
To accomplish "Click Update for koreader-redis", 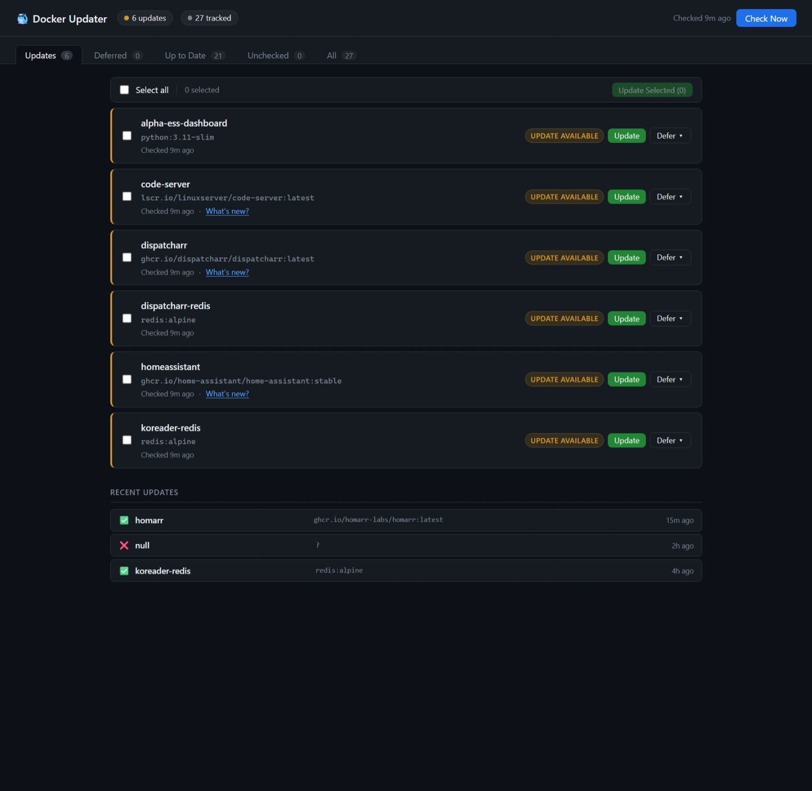I will tap(627, 440).
